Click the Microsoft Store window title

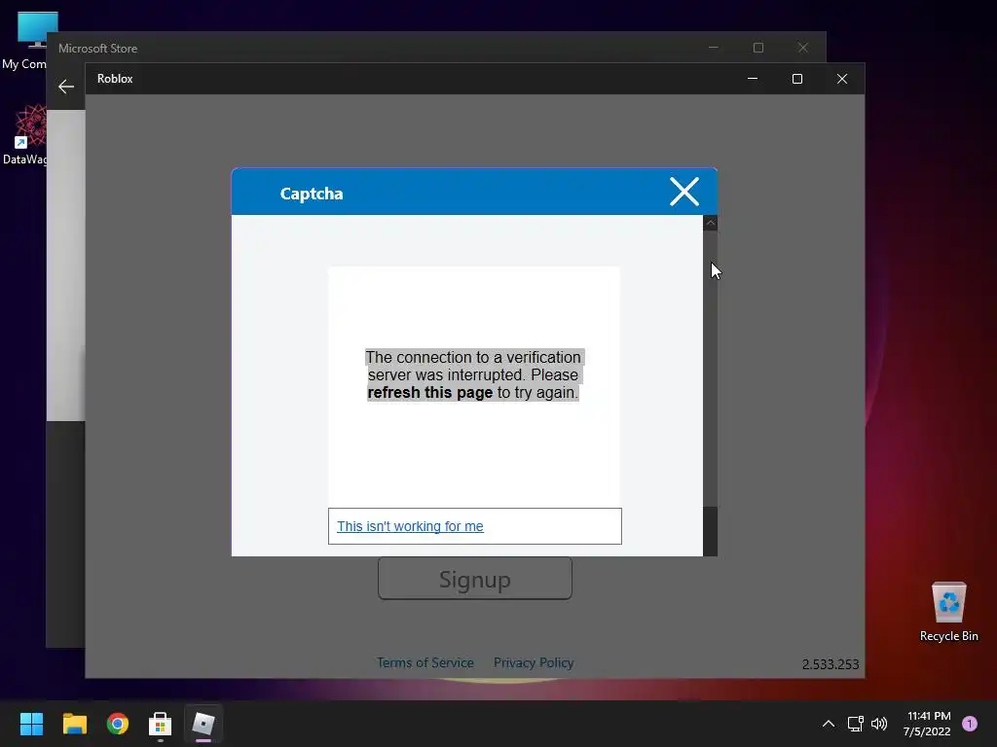pyautogui.click(x=98, y=49)
